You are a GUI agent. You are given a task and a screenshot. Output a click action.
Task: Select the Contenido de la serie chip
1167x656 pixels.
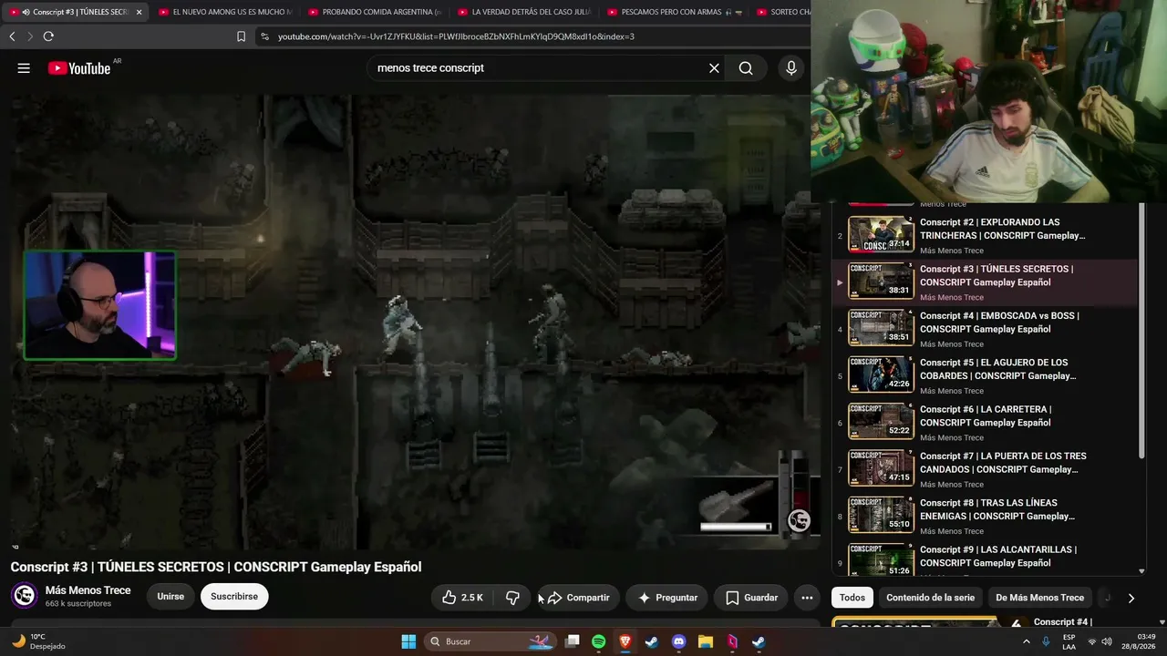tap(930, 598)
